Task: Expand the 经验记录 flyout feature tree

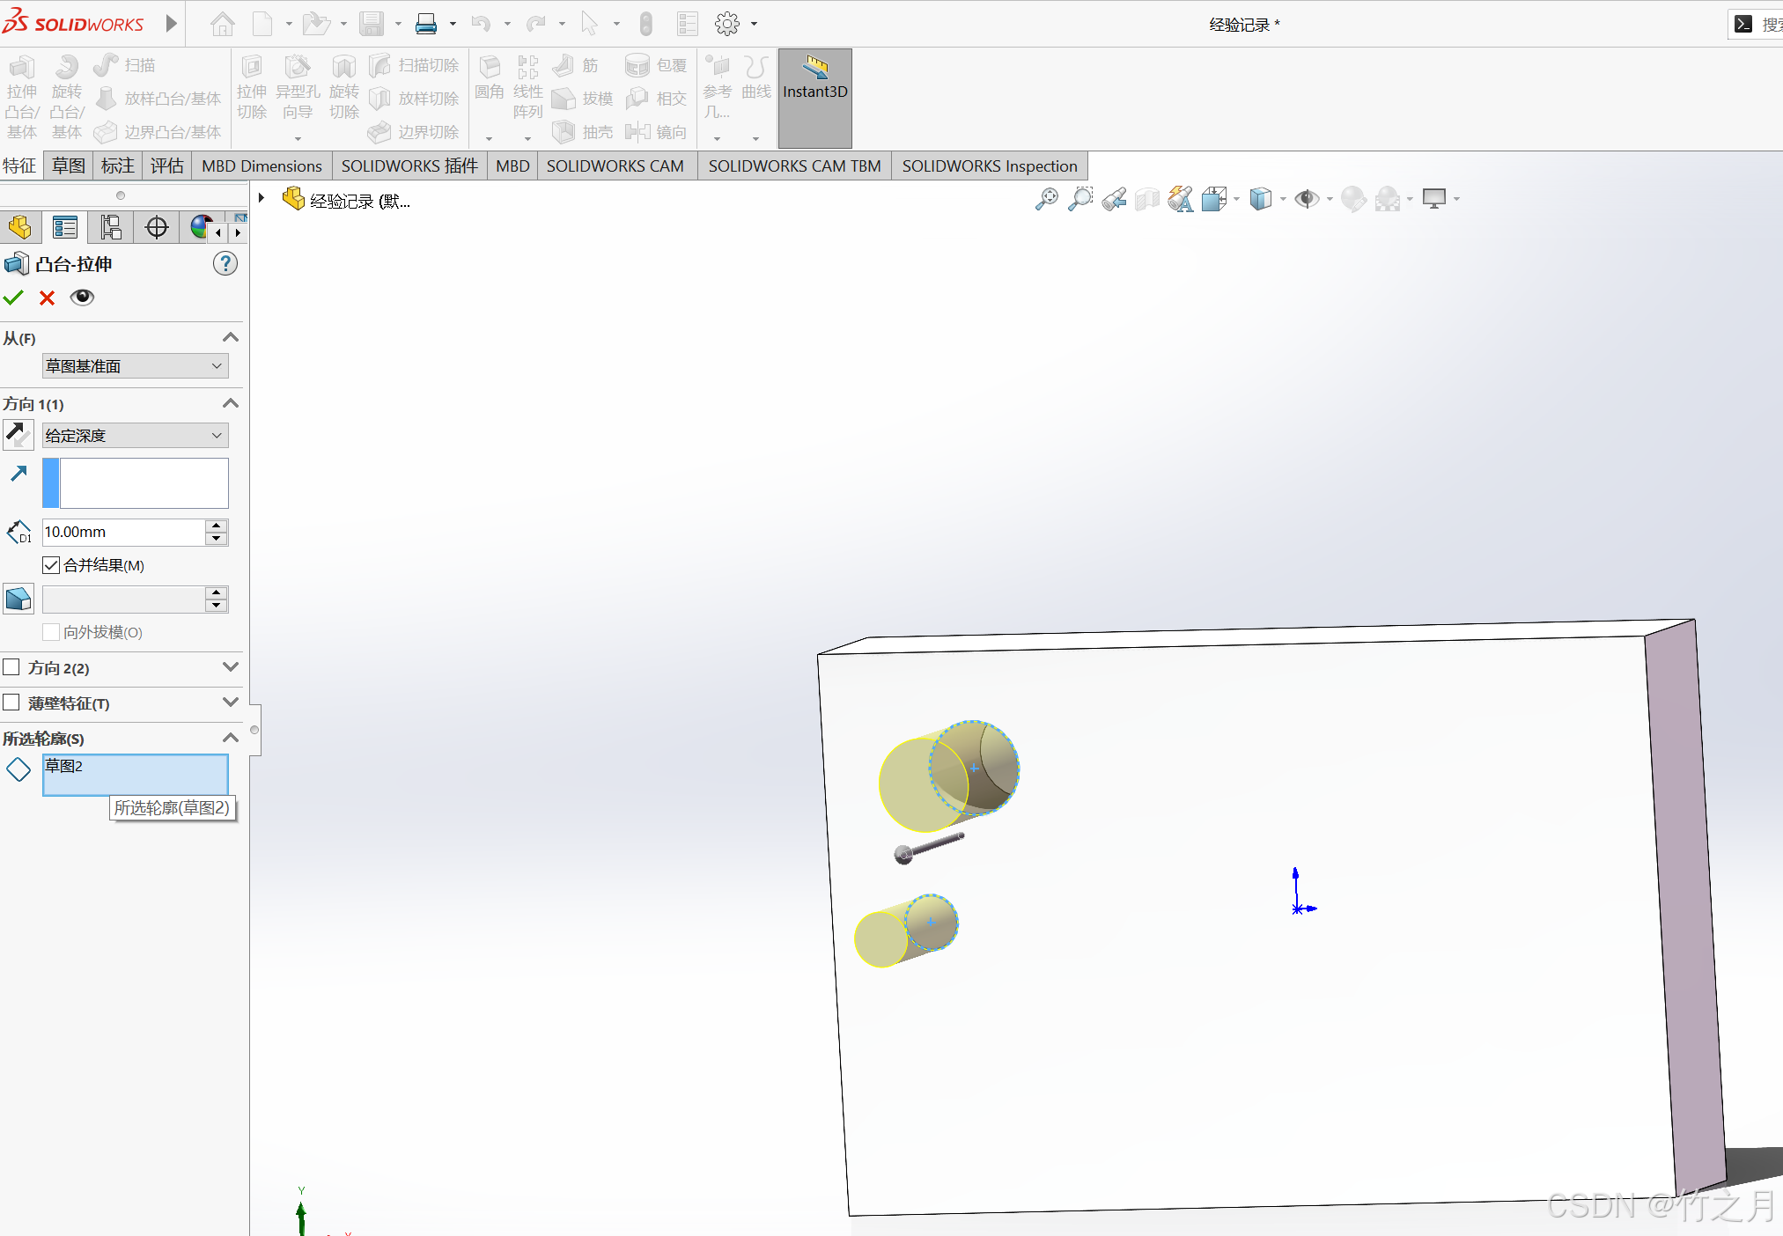Action: 262,199
